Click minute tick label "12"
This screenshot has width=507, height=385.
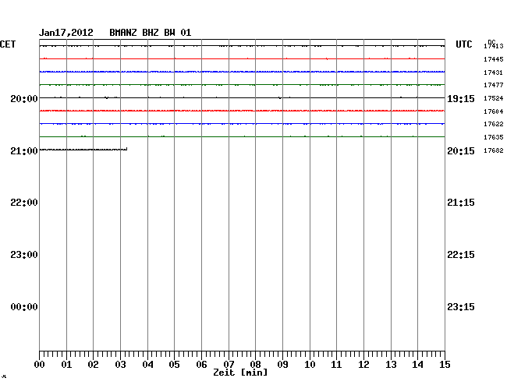coord(363,365)
